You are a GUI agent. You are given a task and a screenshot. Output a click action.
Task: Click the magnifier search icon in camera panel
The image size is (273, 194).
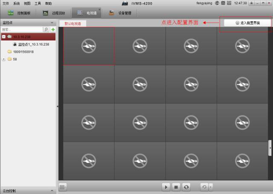tap(46, 29)
